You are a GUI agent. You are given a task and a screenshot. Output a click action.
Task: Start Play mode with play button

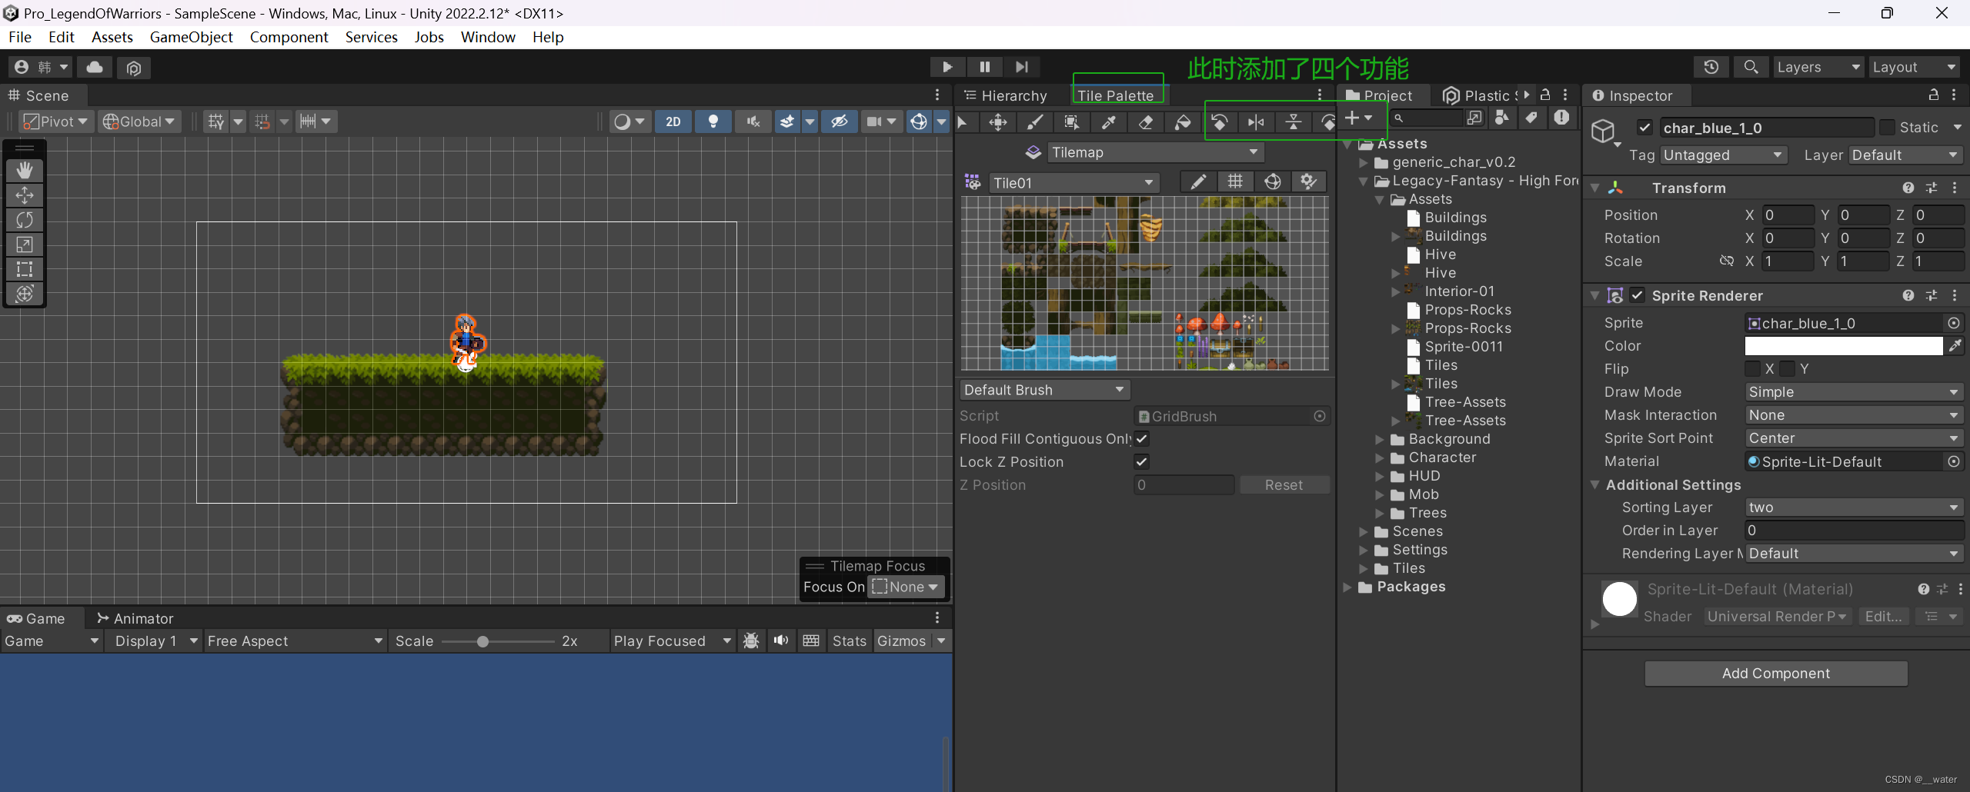[x=947, y=68]
